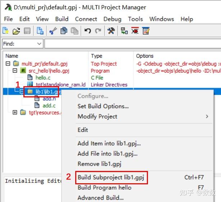The height and width of the screenshot is (202, 221).
Task: Open the Help menu
Action: point(187,19)
